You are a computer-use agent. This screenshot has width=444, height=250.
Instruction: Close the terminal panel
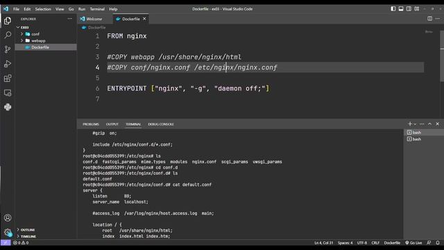[x=438, y=124]
